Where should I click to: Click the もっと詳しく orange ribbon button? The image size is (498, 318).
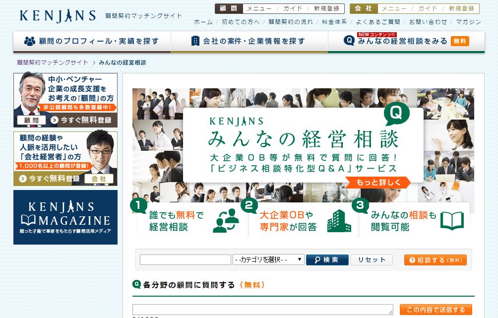click(378, 183)
